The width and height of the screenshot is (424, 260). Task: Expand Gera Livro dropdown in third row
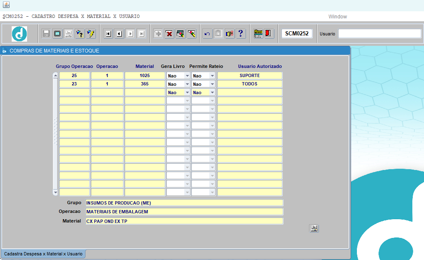tap(187, 92)
